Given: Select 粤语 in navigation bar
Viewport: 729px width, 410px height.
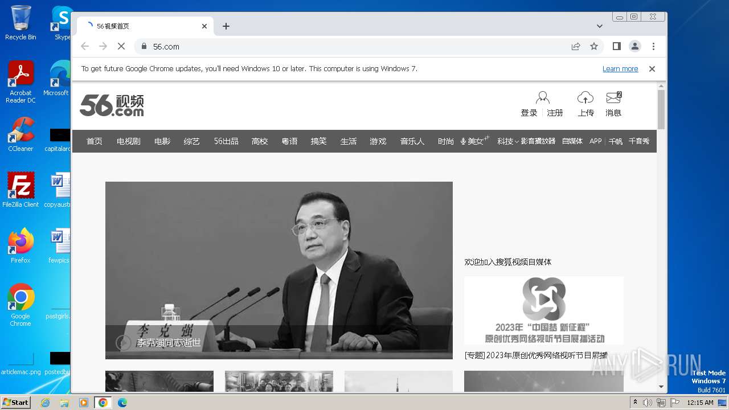Looking at the screenshot, I should click(x=289, y=141).
